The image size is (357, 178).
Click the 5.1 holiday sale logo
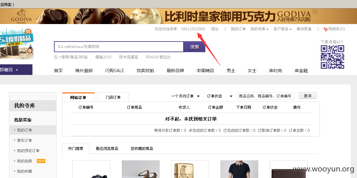[17, 44]
